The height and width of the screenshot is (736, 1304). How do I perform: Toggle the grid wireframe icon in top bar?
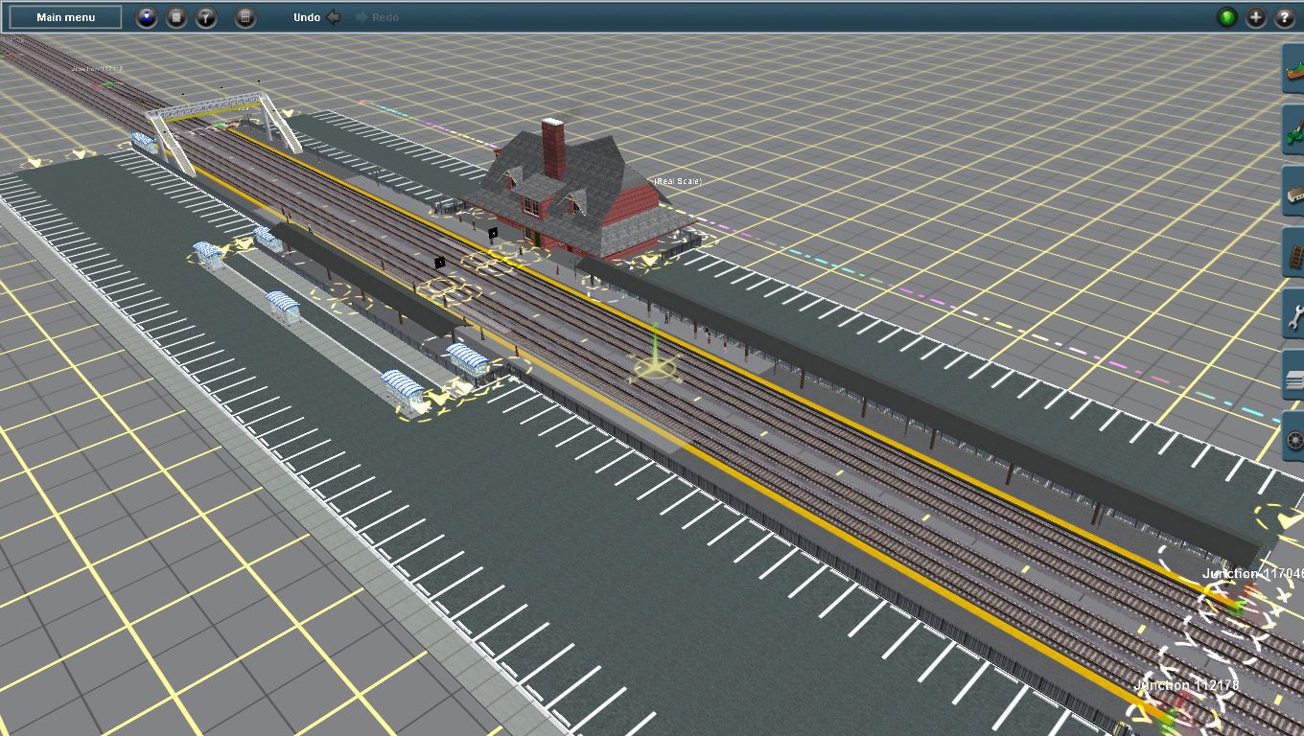point(245,17)
